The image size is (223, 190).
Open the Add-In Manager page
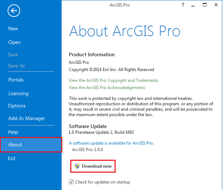pyautogui.click(x=27, y=118)
